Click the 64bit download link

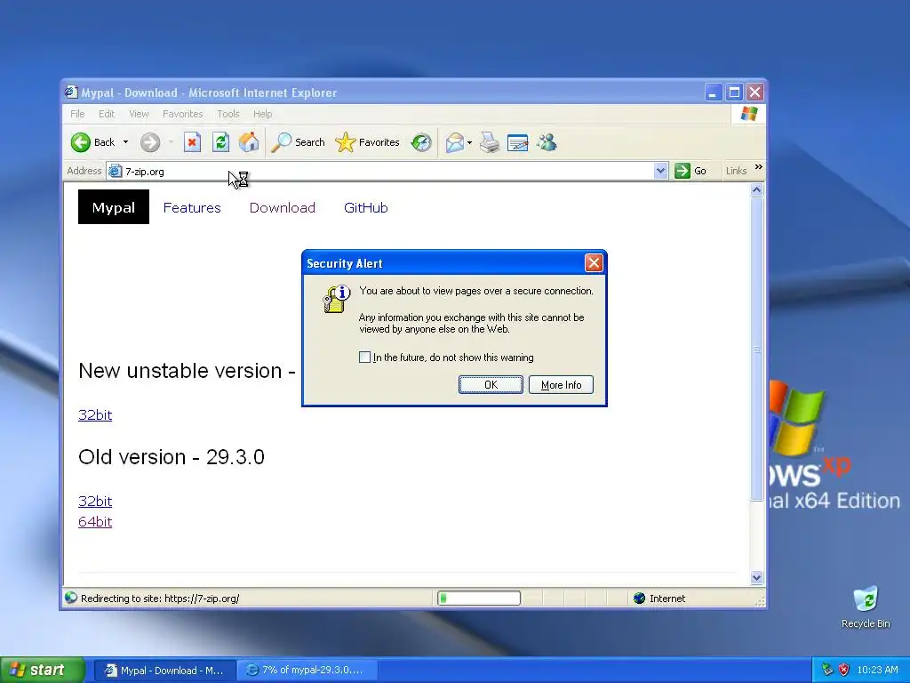click(95, 521)
